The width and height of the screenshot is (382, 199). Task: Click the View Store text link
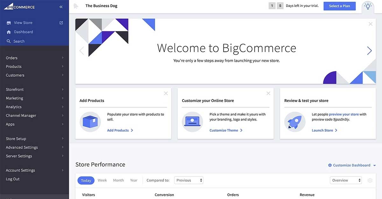click(23, 23)
